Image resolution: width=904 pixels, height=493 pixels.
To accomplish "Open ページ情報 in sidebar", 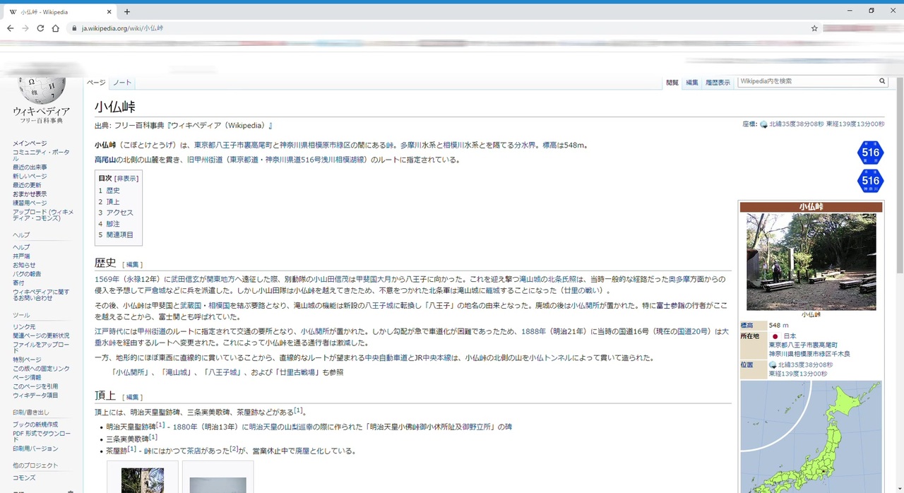I will (27, 378).
